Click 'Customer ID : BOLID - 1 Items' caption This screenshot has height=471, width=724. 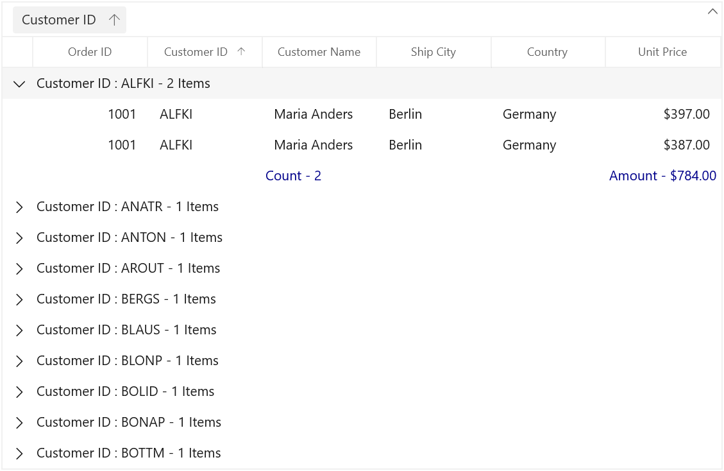(x=126, y=391)
